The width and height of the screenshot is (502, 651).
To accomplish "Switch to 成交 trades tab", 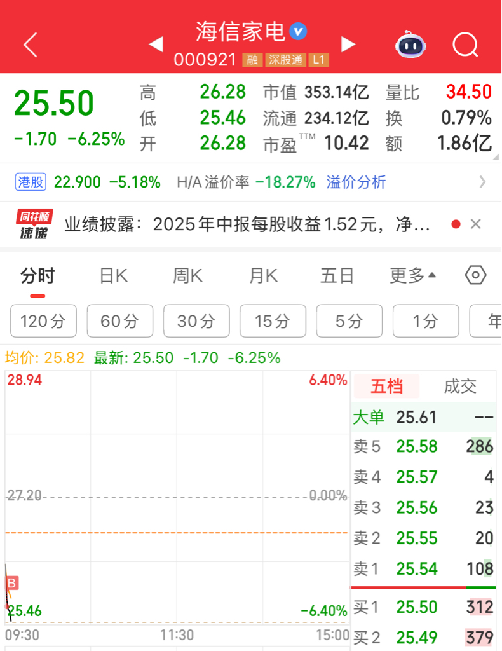I will (459, 386).
